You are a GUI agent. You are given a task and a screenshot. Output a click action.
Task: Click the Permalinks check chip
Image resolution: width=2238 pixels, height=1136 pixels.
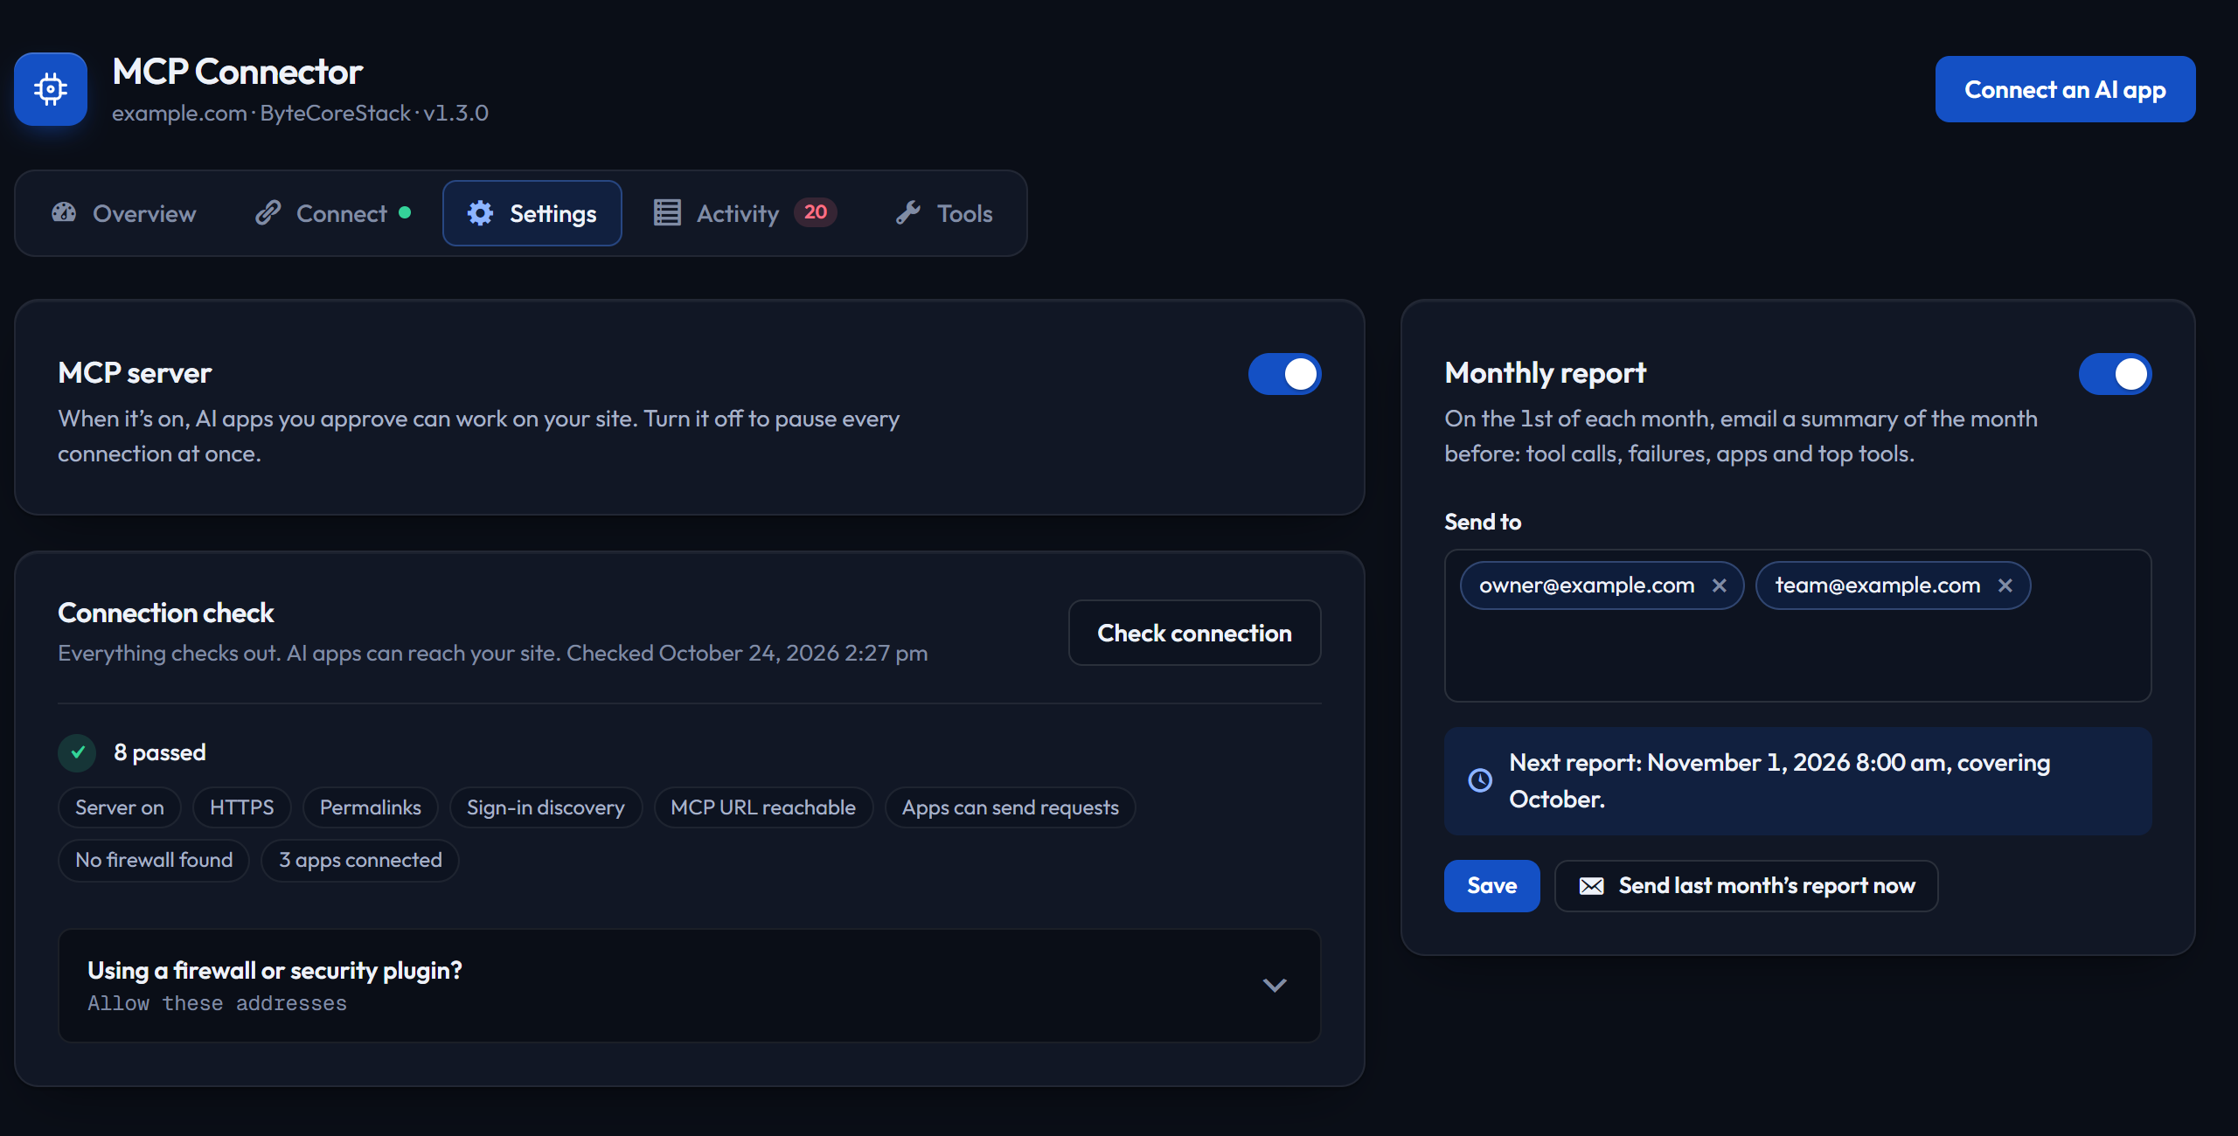click(x=371, y=807)
